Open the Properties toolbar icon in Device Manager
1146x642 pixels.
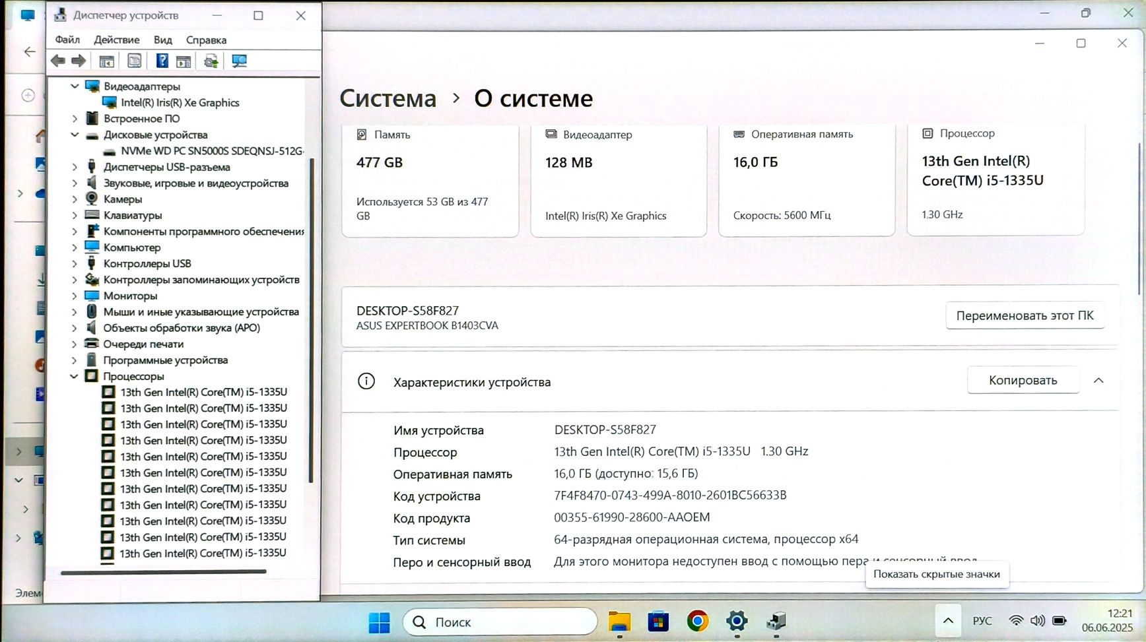click(x=134, y=61)
